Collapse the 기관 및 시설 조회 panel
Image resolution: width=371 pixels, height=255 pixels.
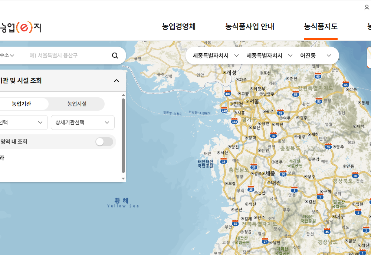pos(116,80)
